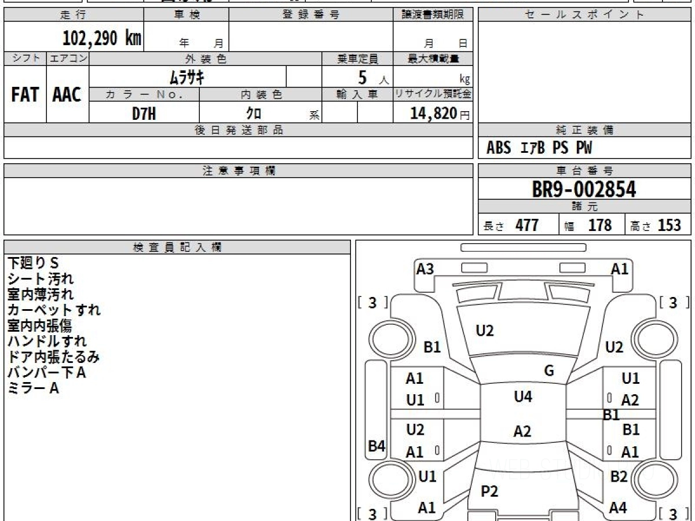Viewport: 695px width, 521px height.
Task: Click the 純正装備 header
Action: point(584,130)
